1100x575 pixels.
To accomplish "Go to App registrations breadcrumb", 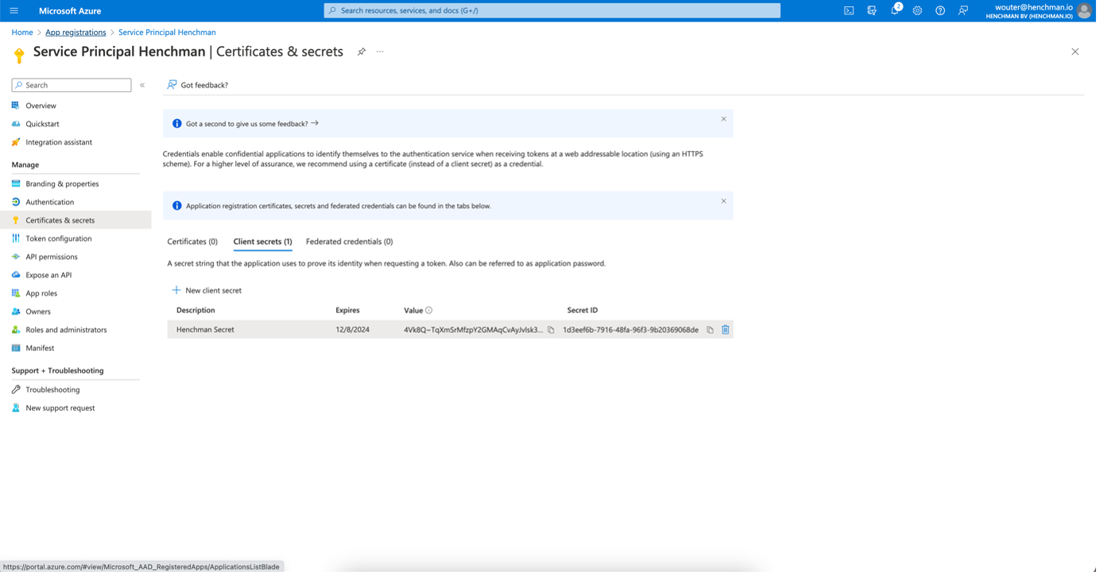I will click(76, 33).
